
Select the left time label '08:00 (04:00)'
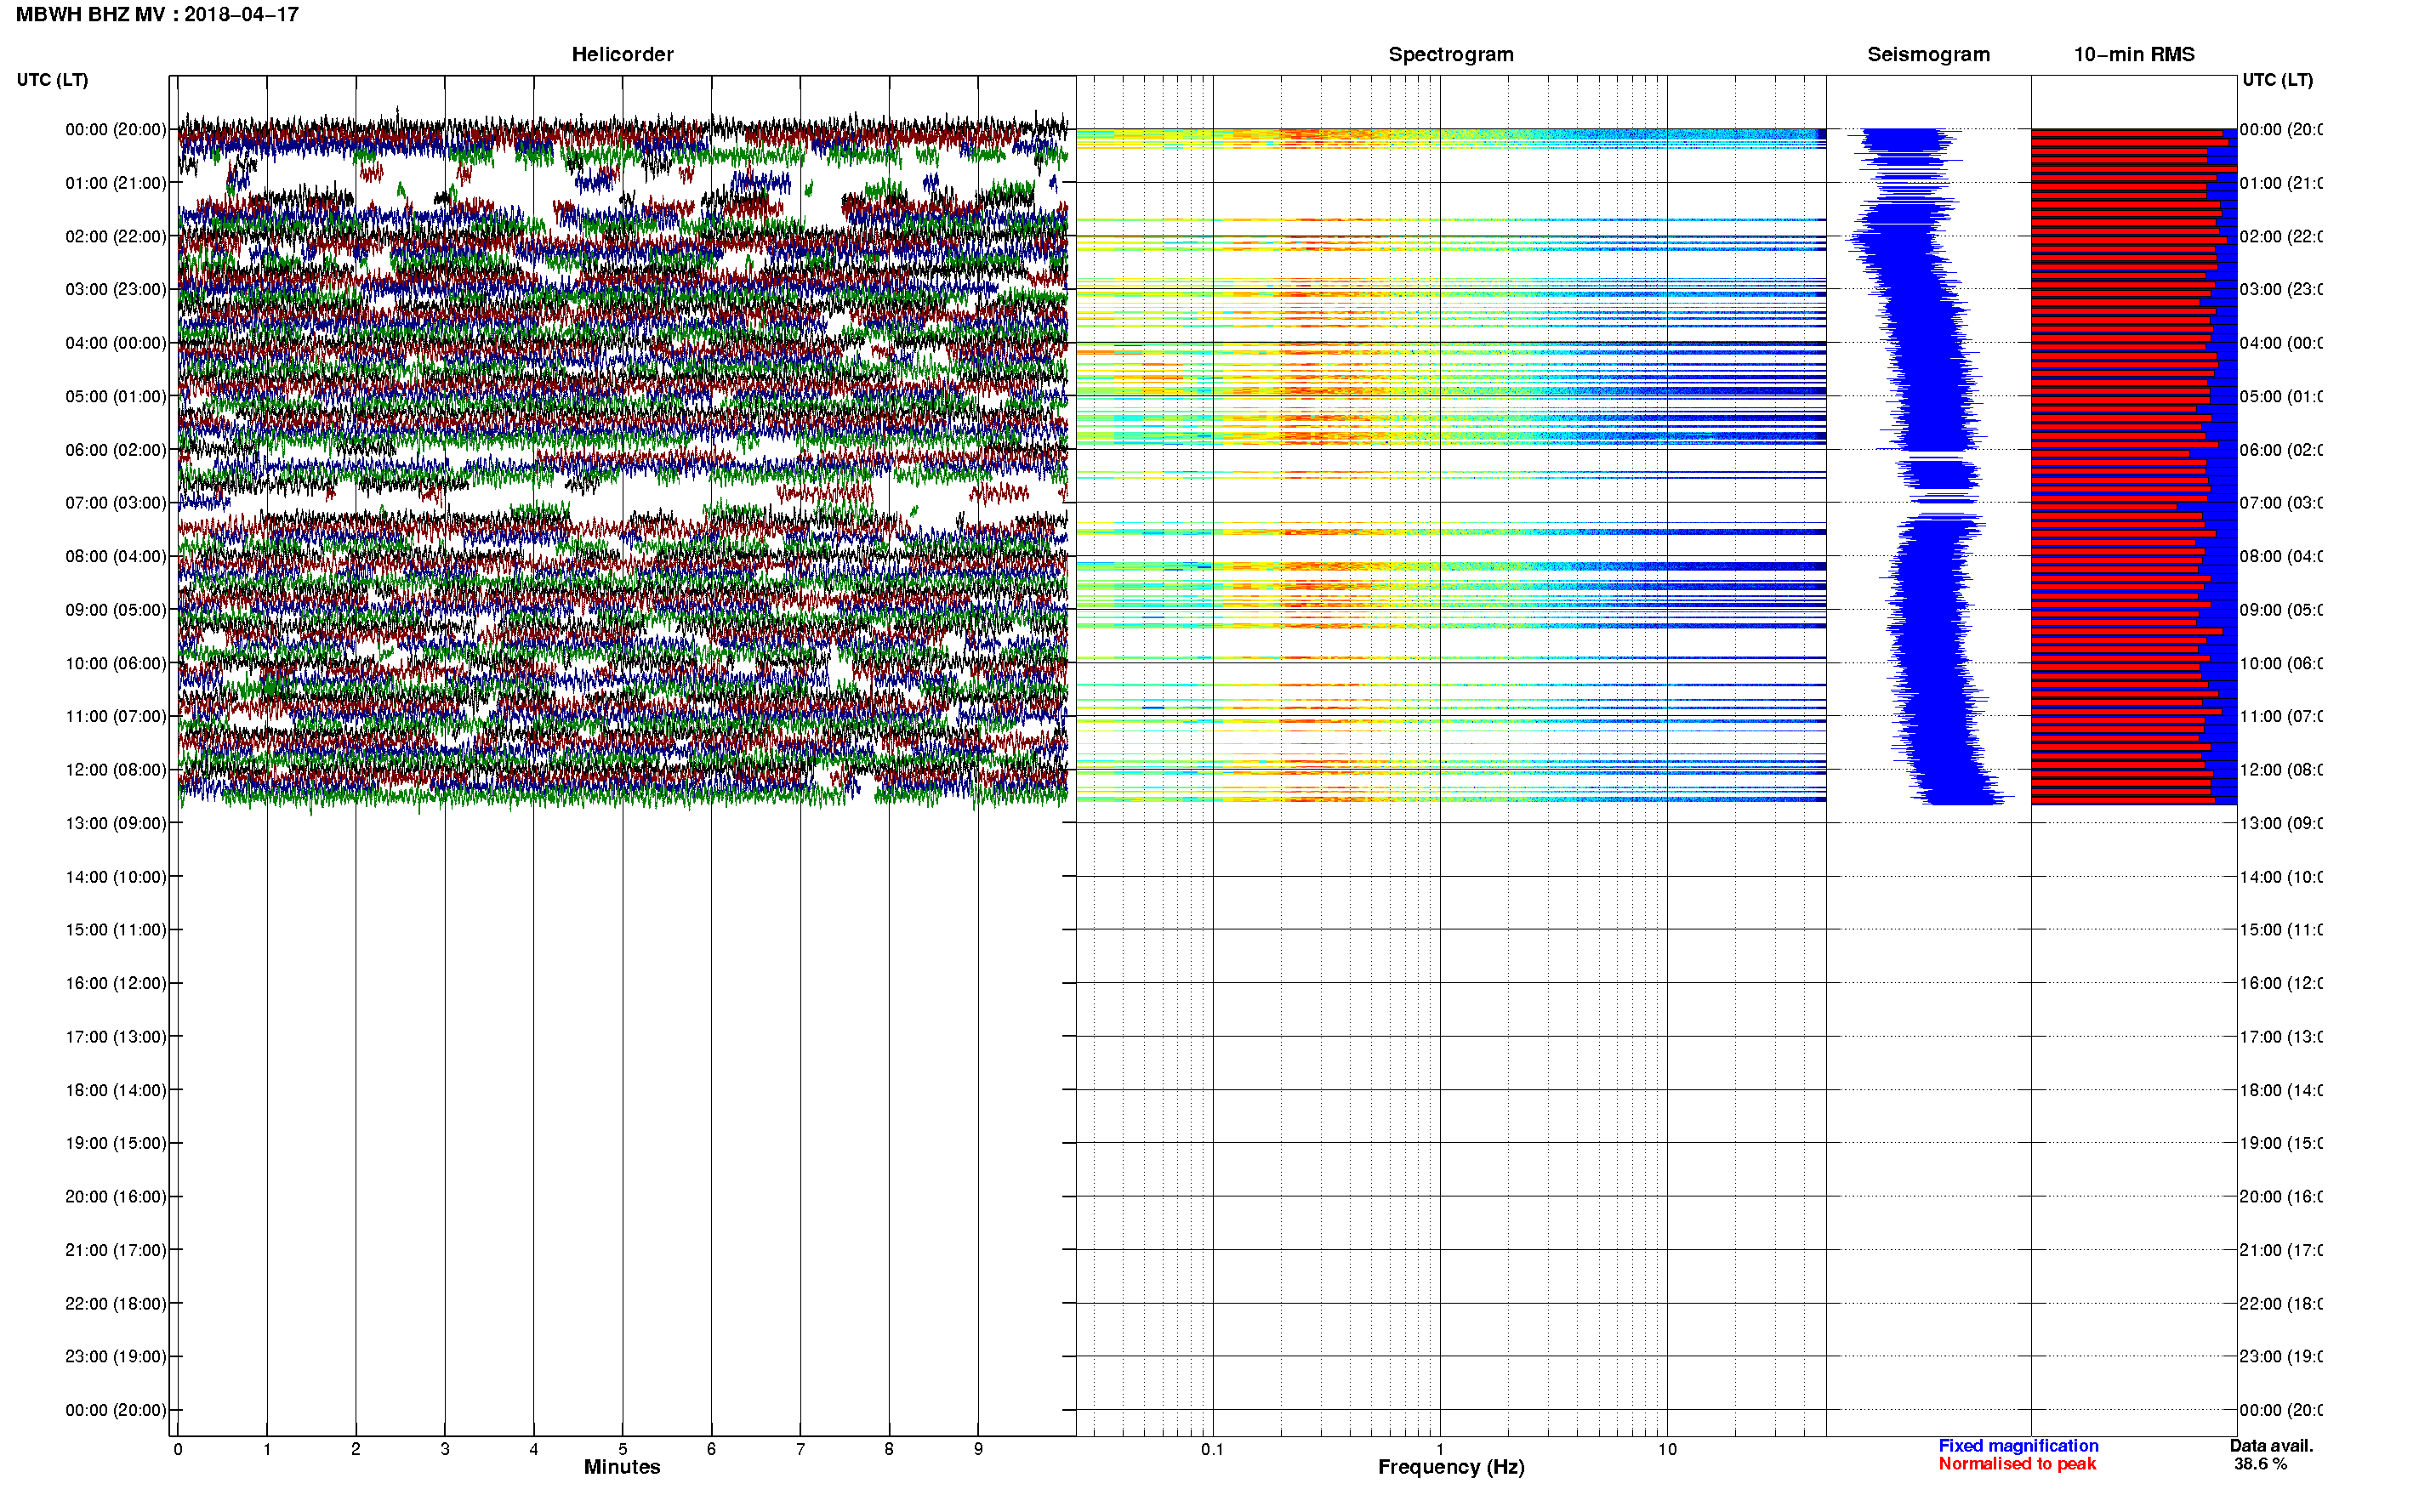tap(116, 557)
